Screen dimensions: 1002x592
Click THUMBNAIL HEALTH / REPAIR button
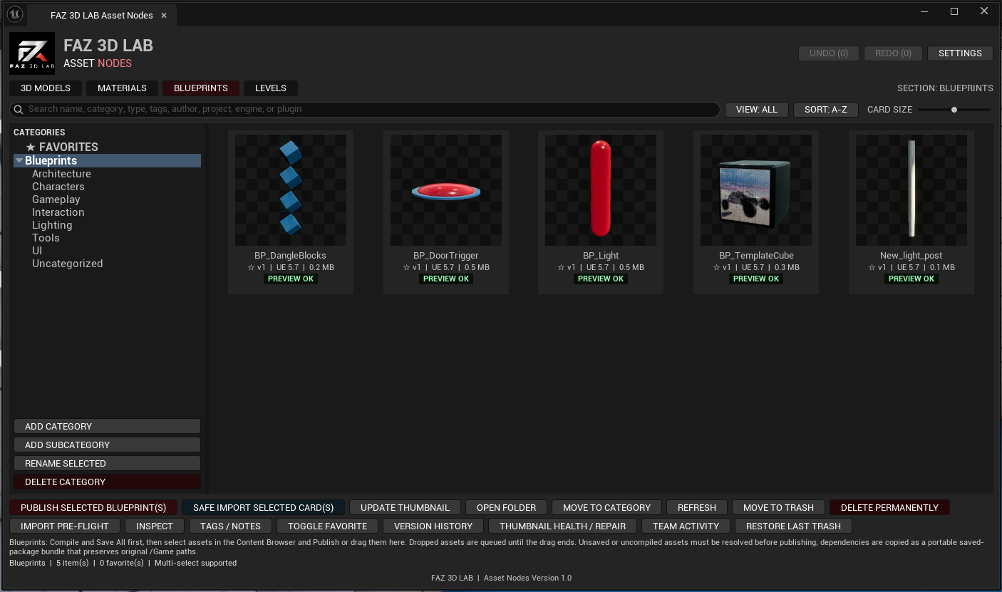pos(562,526)
